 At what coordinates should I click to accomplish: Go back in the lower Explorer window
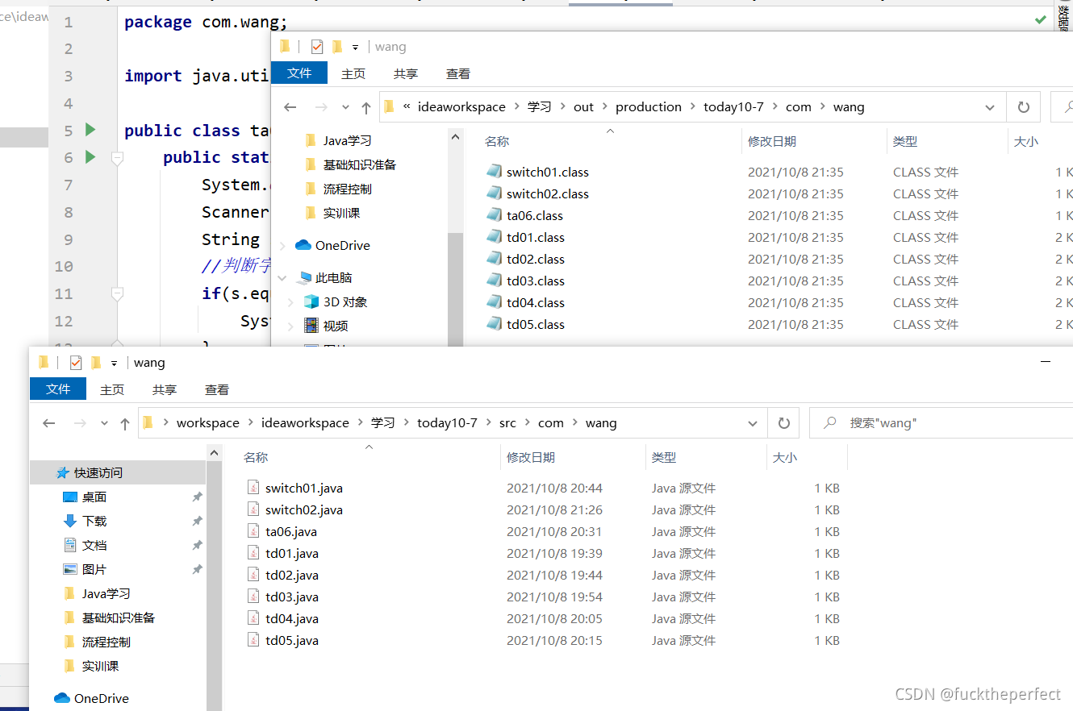pyautogui.click(x=49, y=423)
